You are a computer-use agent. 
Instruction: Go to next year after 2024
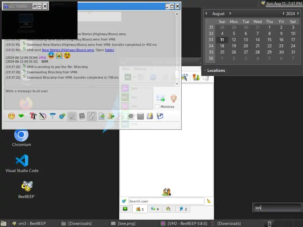tap(298, 14)
